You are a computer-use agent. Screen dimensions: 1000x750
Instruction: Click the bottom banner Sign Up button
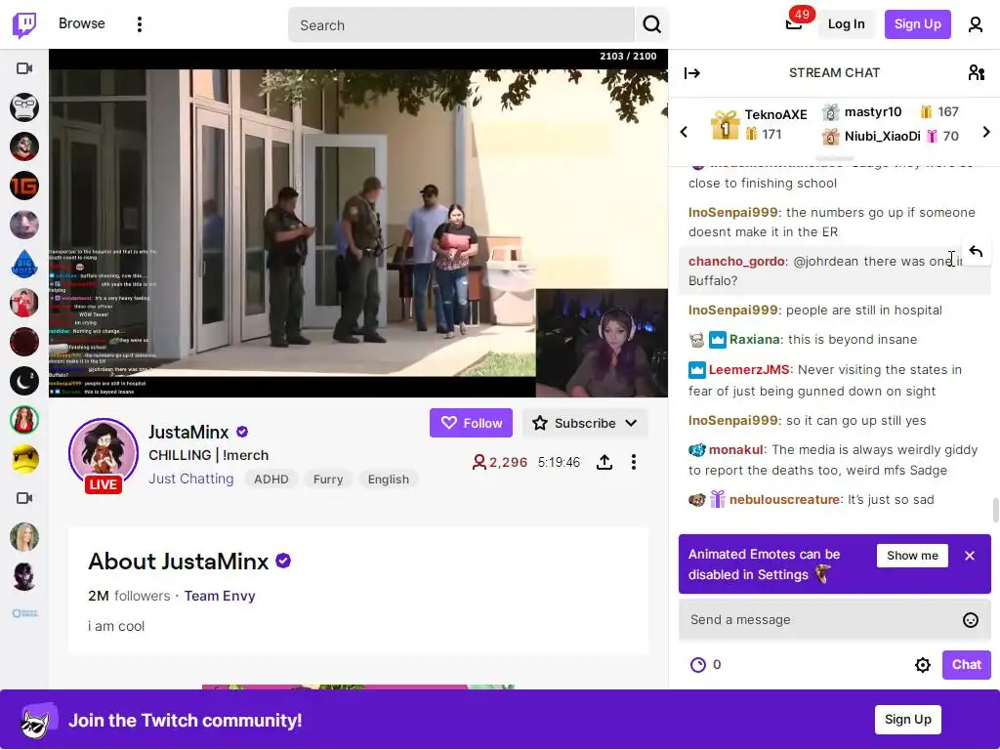click(907, 720)
